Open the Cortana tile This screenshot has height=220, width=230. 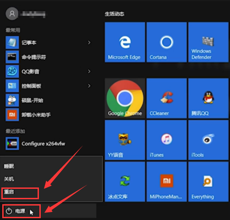[x=167, y=42]
